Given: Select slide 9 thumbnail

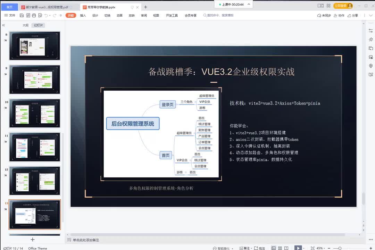Looking at the screenshot, I should tap(35, 80).
